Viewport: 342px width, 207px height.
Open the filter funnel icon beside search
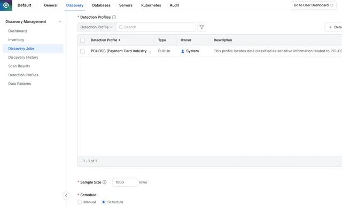(x=201, y=27)
